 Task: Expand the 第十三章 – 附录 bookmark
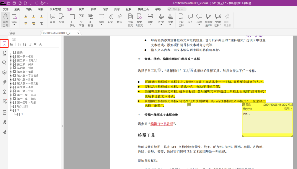click(x=11, y=103)
